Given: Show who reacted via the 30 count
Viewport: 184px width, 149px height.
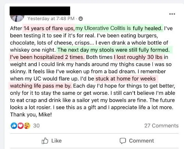Looking at the screenshot, I should pyautogui.click(x=36, y=126).
